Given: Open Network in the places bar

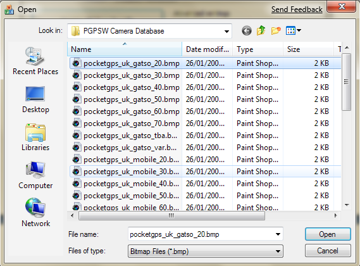Looking at the screenshot, I should point(35,213).
